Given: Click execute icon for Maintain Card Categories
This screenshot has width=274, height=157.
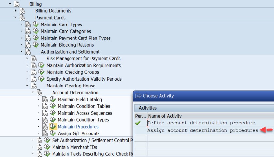Looking at the screenshot, I should pos(36,31).
